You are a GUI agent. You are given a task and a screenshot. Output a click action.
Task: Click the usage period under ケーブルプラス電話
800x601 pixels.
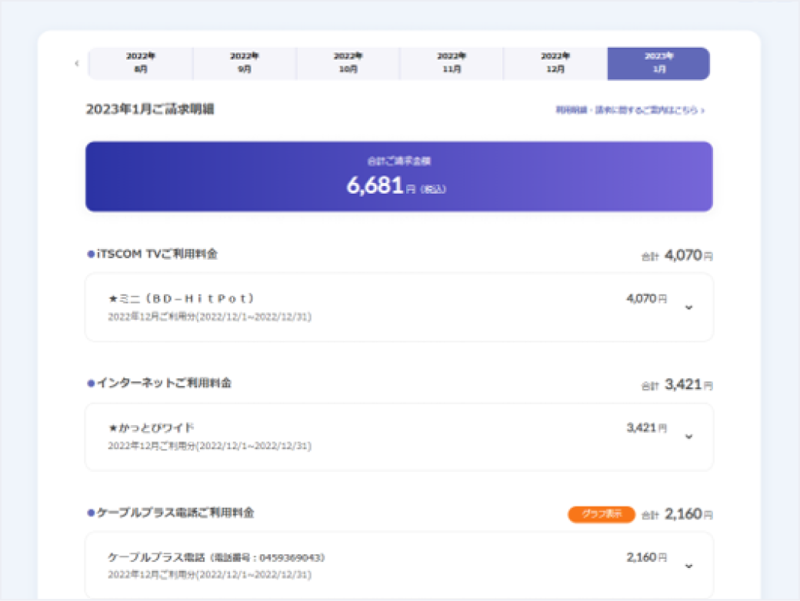click(210, 575)
